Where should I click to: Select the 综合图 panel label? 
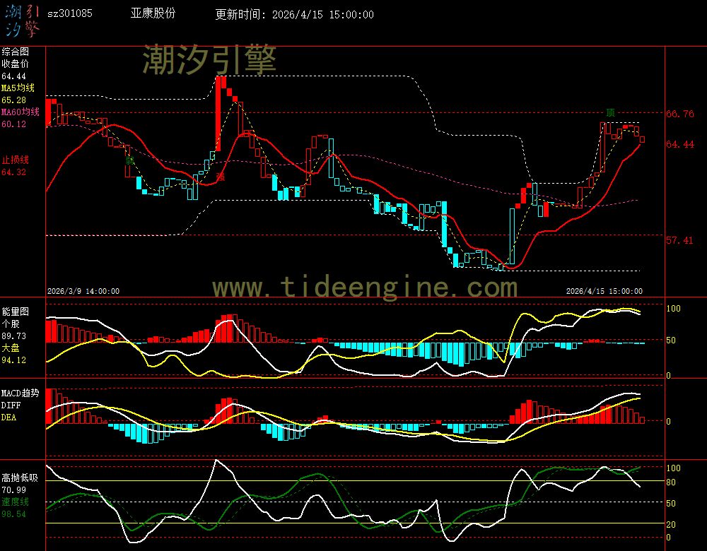pyautogui.click(x=15, y=52)
